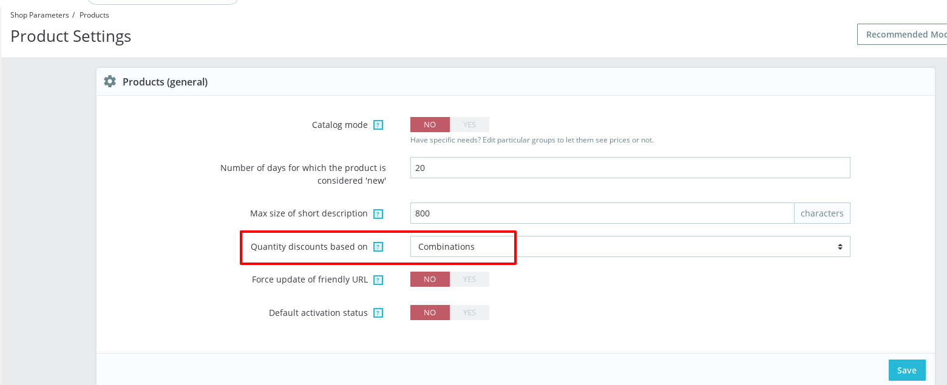Screen dimensions: 947x385
Task: Set Force update of friendly URL to YES
Action: pos(469,279)
